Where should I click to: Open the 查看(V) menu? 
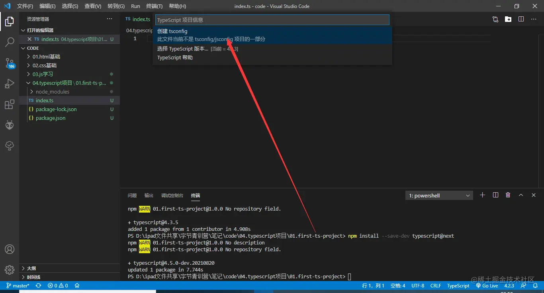click(93, 6)
